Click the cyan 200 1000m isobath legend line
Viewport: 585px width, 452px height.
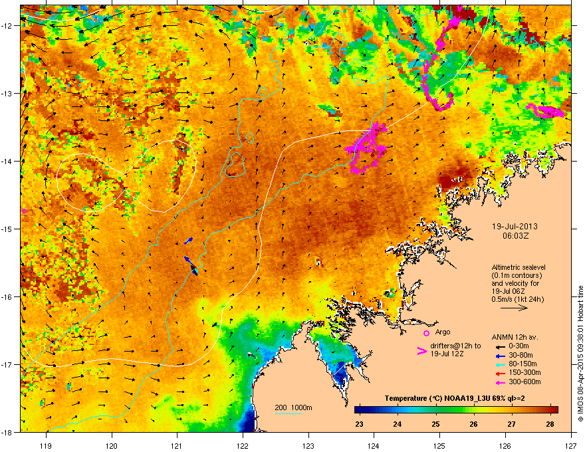coord(288,413)
